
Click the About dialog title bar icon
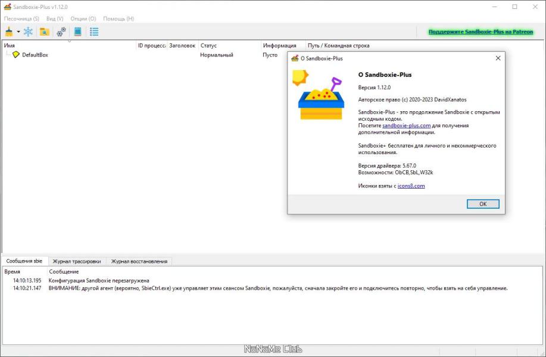click(x=295, y=58)
